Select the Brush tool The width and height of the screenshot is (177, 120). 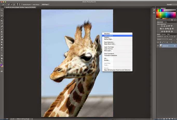2,29
